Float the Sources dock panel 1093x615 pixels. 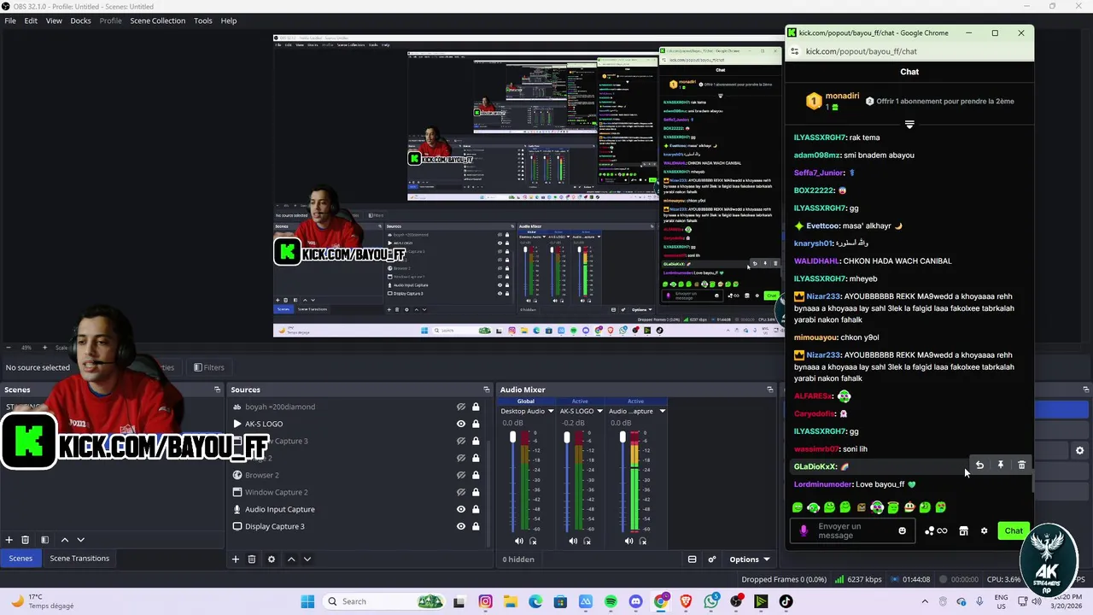pyautogui.click(x=486, y=389)
